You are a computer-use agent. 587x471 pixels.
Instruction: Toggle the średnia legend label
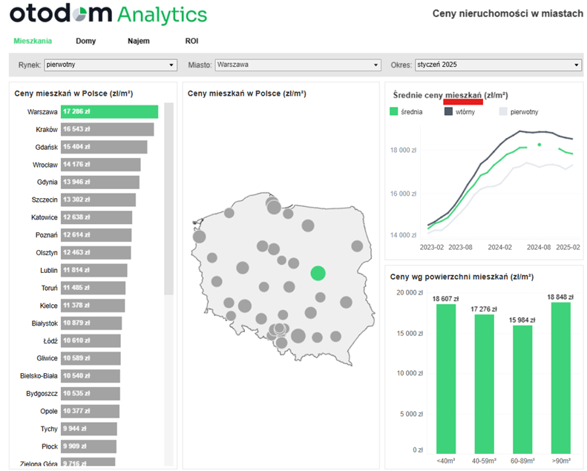pos(413,112)
